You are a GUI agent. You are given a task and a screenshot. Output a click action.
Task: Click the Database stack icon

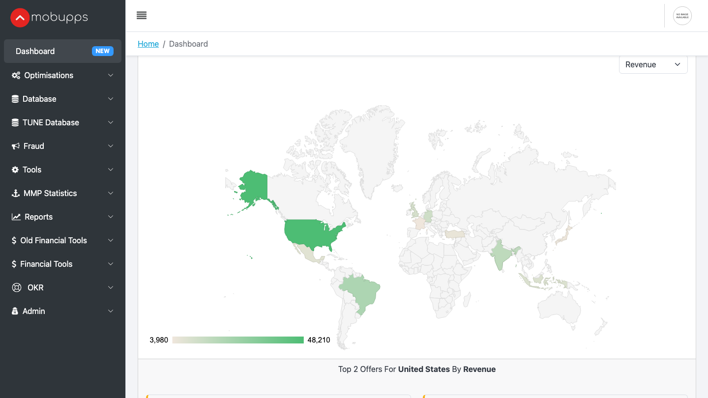[15, 99]
